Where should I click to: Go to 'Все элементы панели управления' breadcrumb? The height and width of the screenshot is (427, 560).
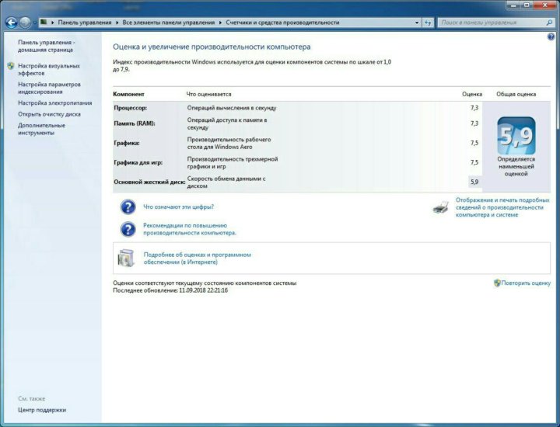pos(168,23)
